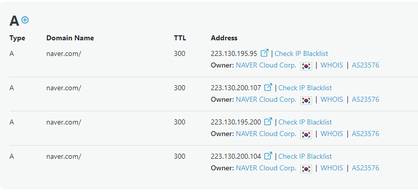This screenshot has width=418, height=192.
Task: Click the Address column header
Action: 224,38
